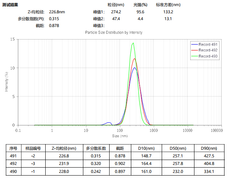Click the Record-490 legend entry
The image size is (234, 179).
tap(208, 56)
